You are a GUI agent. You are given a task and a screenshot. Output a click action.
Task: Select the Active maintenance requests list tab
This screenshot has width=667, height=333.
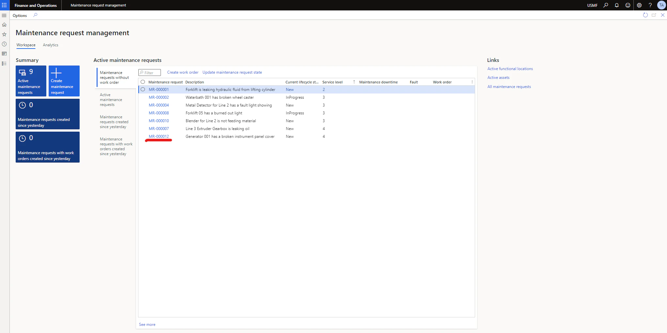pos(116,100)
